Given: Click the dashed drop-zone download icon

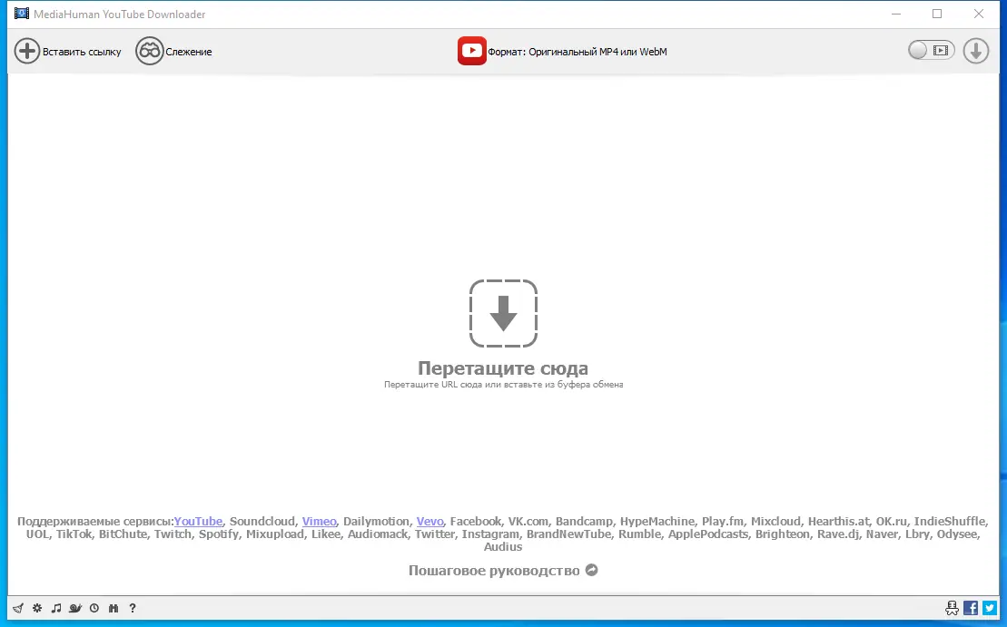Looking at the screenshot, I should click(x=503, y=313).
